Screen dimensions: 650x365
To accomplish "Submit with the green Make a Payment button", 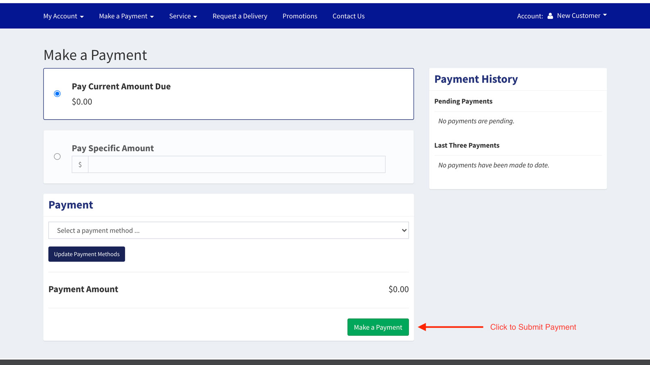I will point(378,327).
